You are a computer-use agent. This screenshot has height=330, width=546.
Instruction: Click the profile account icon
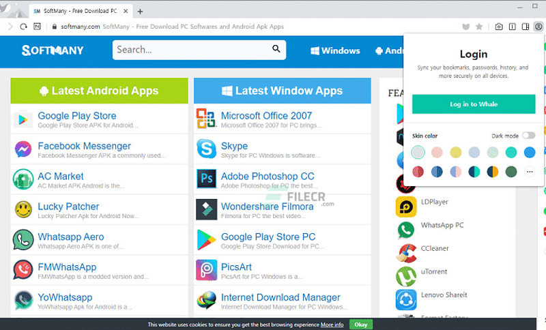[x=538, y=27]
